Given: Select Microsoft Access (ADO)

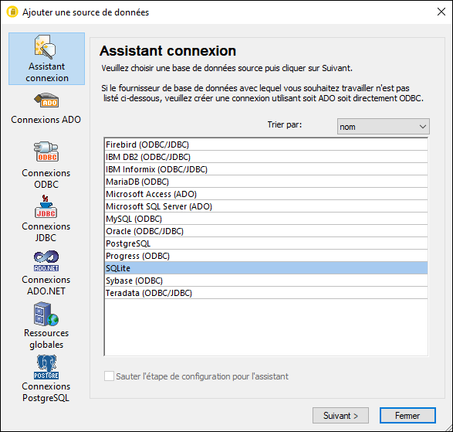Looking at the screenshot, I should [x=266, y=194].
